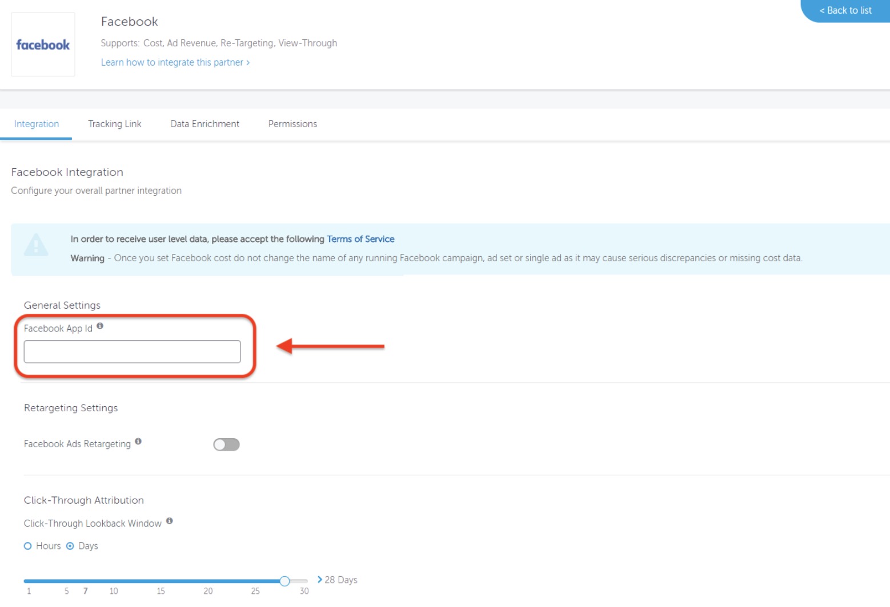The image size is (890, 607).
Task: Click the Back to list button
Action: click(845, 10)
